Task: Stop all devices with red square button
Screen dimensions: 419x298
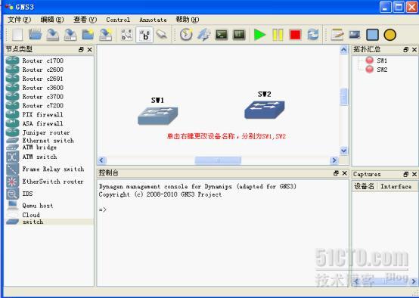Action: [x=295, y=35]
